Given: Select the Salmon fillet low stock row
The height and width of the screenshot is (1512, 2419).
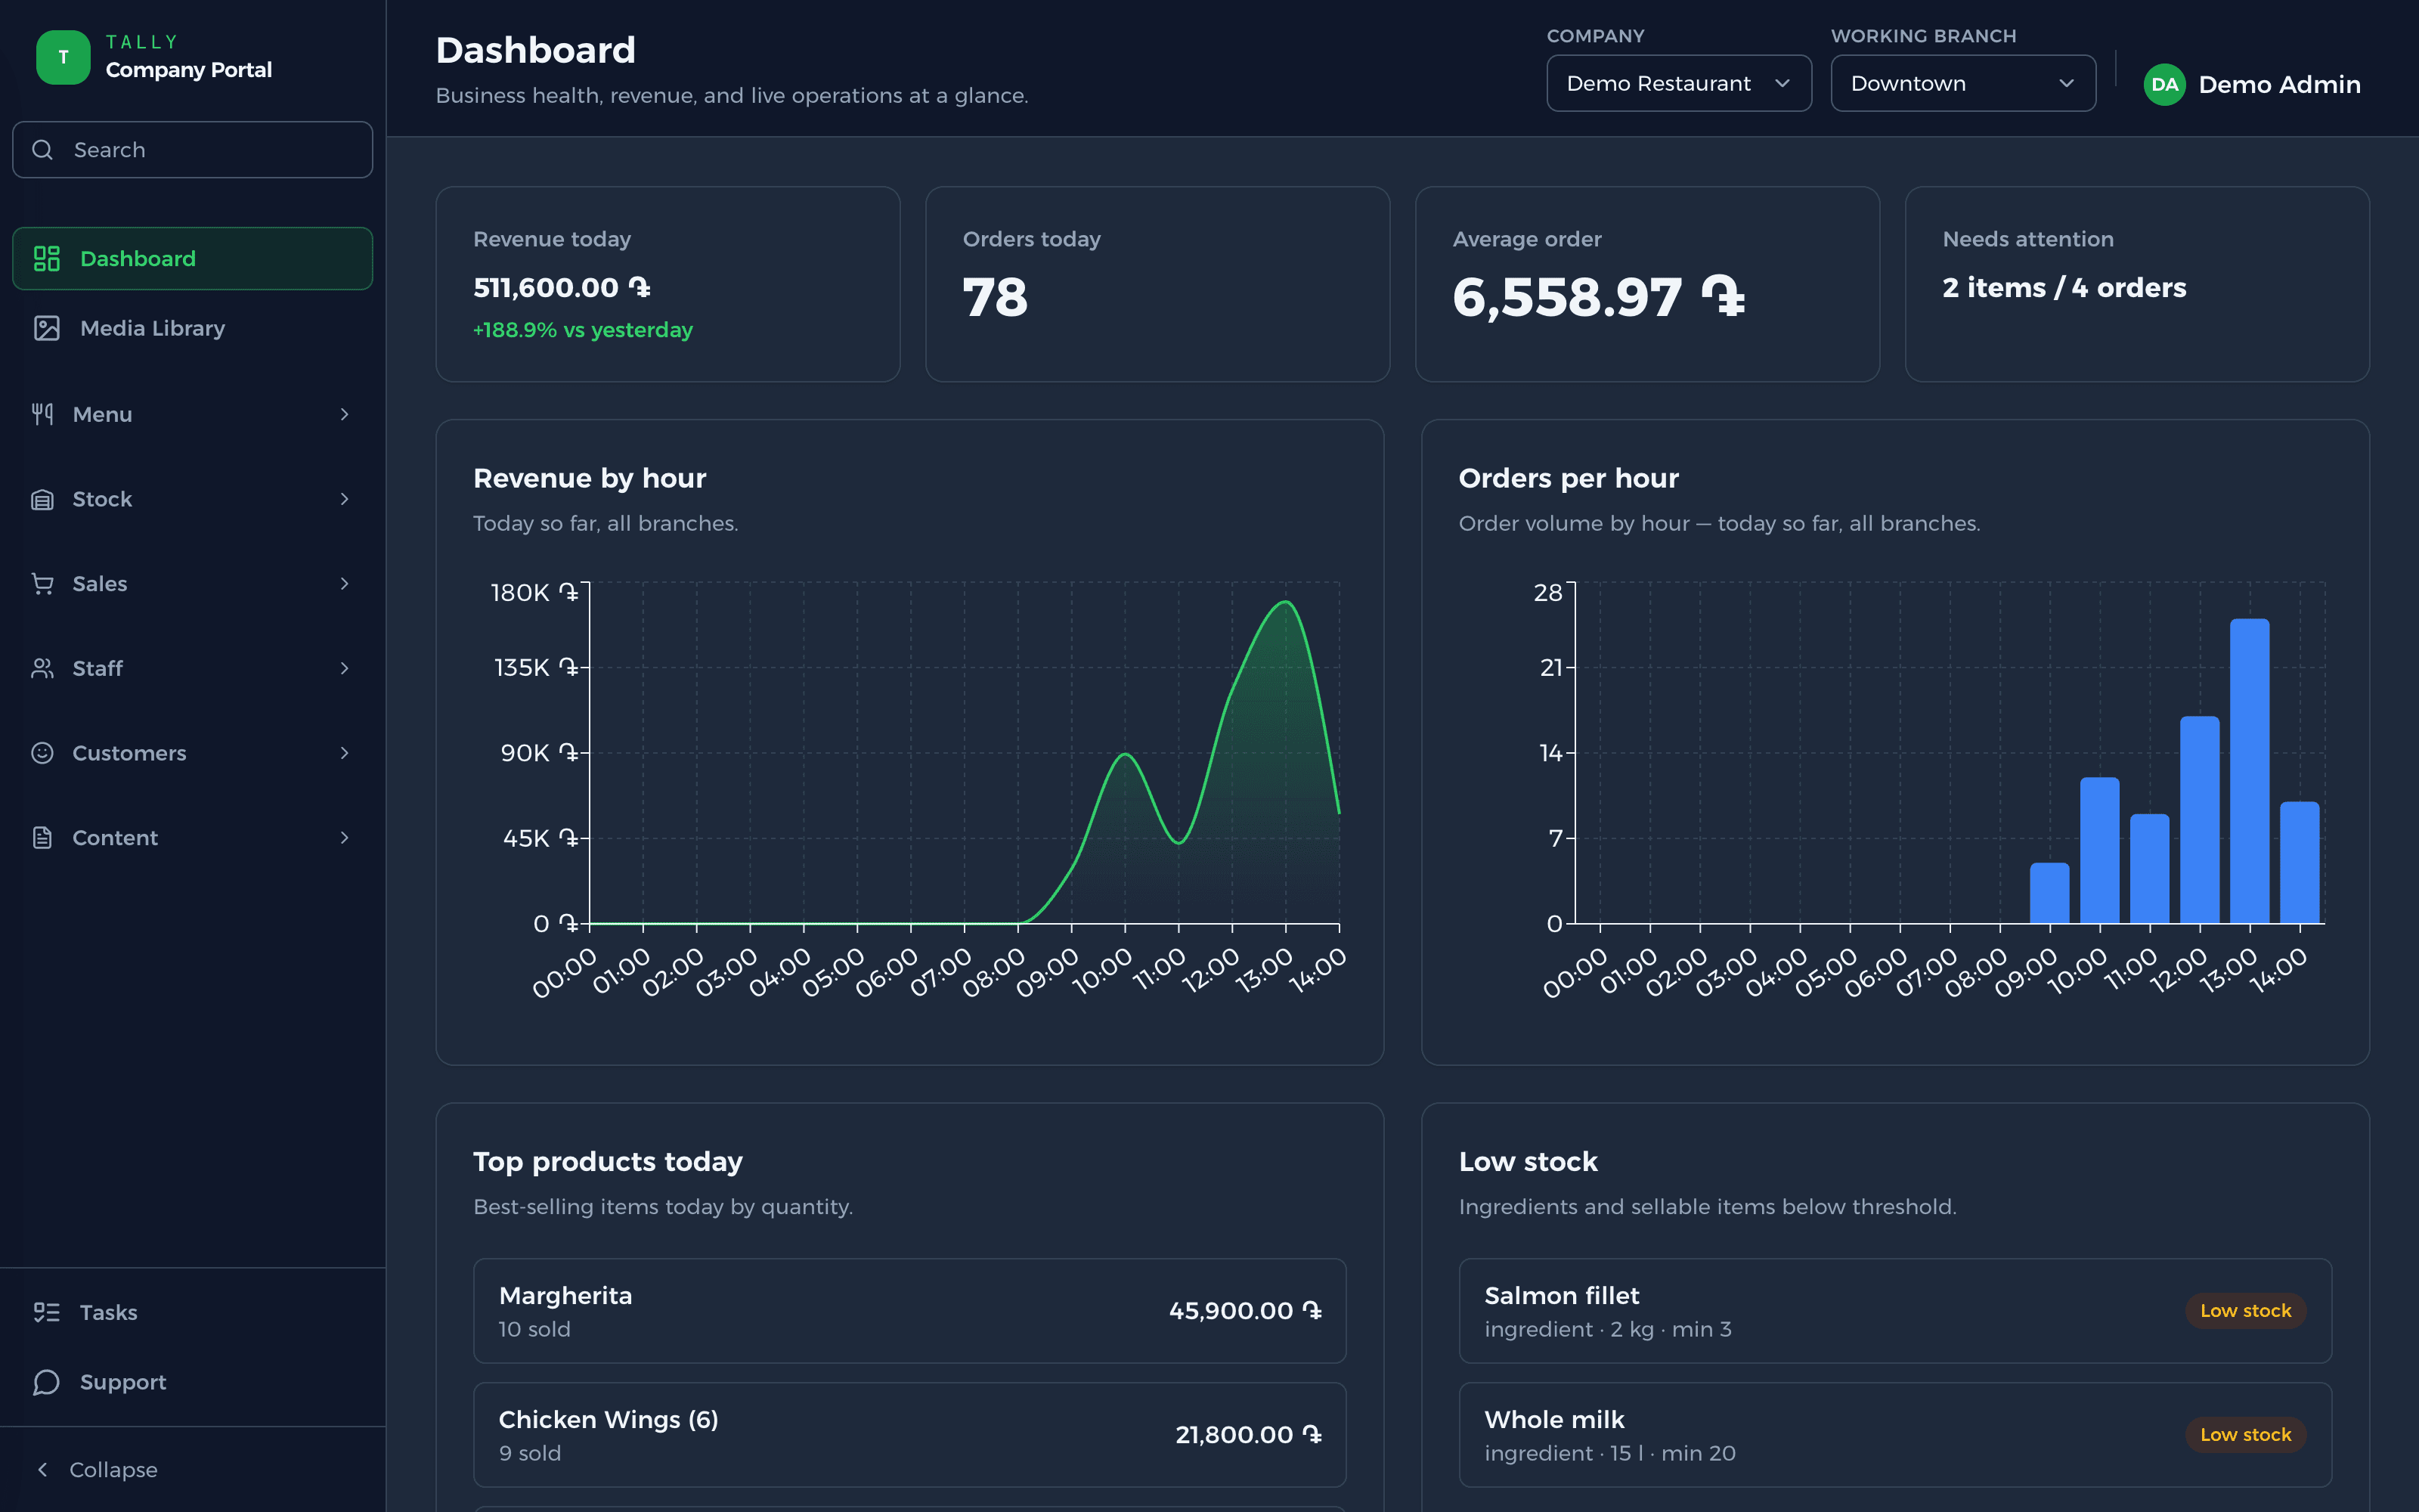Looking at the screenshot, I should [1894, 1311].
